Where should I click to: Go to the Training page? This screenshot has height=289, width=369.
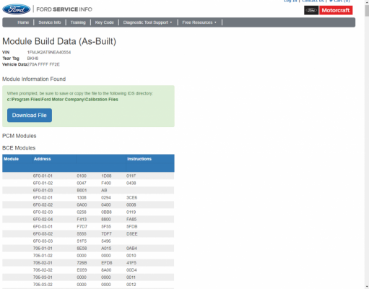[78, 22]
